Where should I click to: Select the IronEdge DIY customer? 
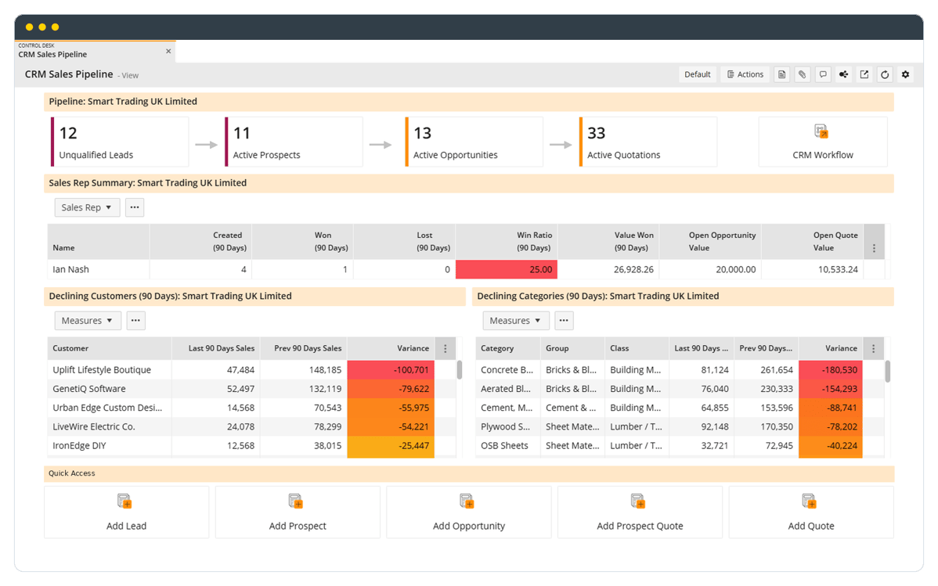(80, 446)
